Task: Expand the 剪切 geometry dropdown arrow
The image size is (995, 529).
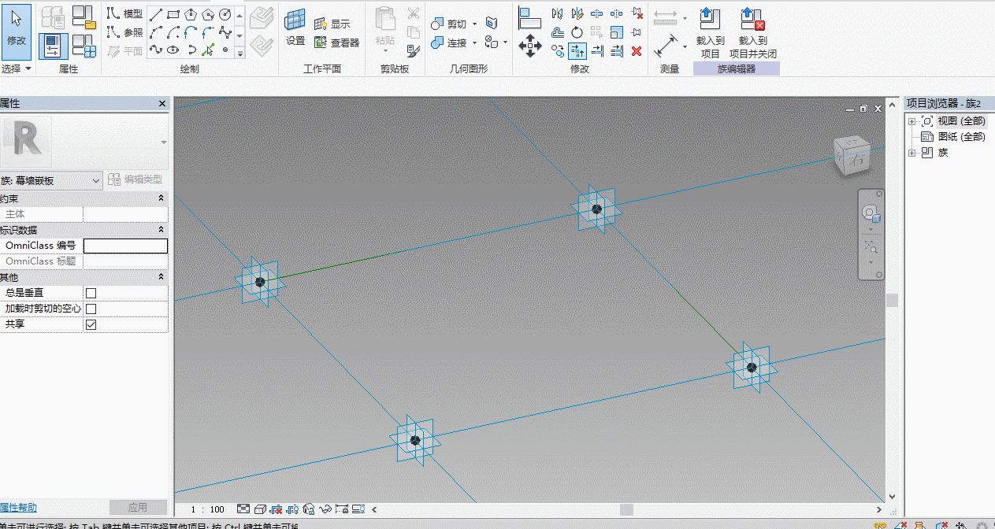Action: [x=475, y=24]
